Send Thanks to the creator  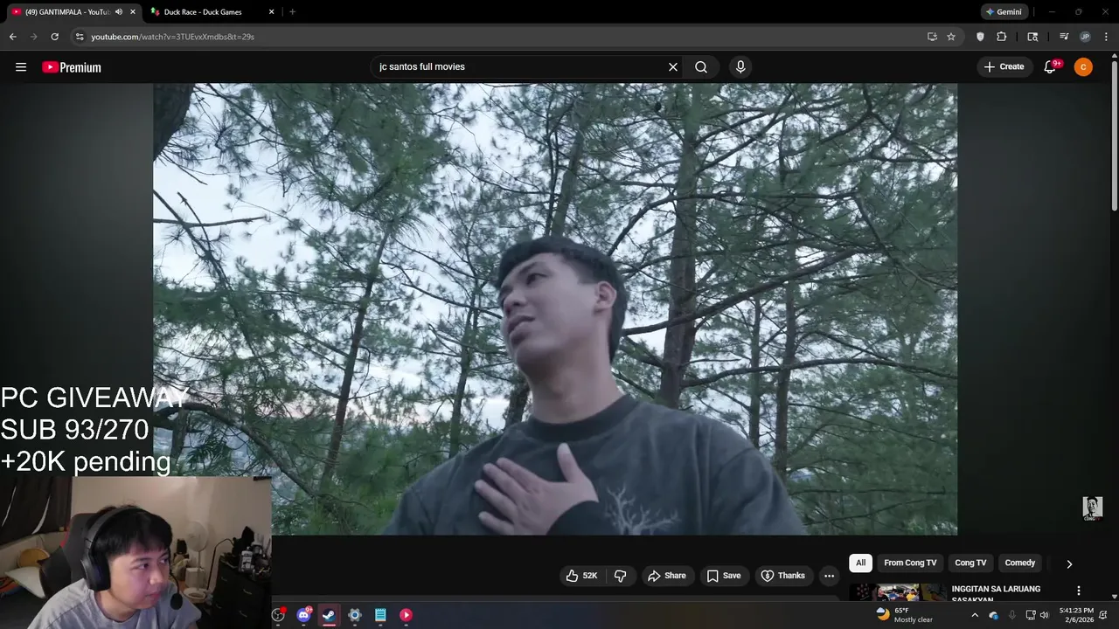pyautogui.click(x=783, y=576)
